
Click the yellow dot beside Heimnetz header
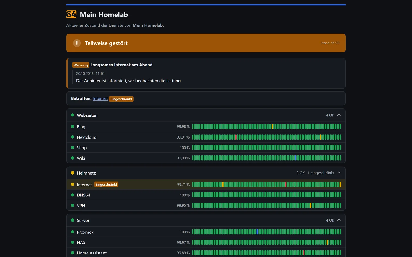coord(73,173)
